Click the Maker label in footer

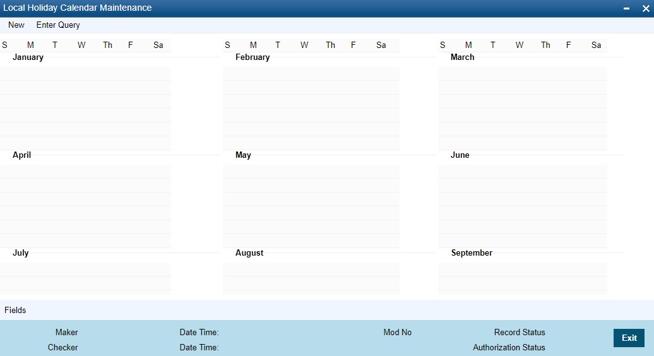(67, 332)
